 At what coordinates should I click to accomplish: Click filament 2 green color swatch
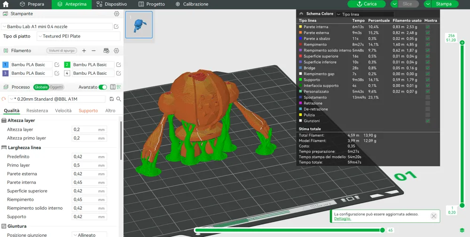point(67,64)
